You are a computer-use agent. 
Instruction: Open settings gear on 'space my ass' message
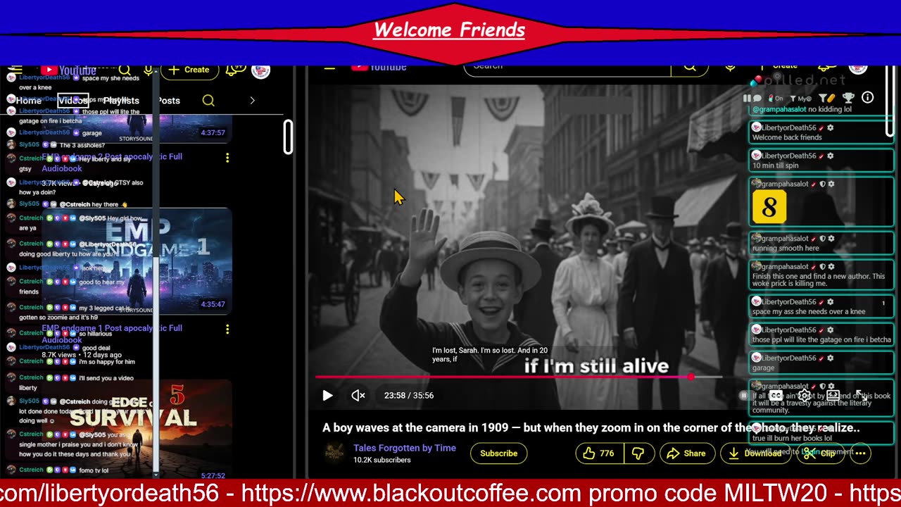tap(830, 301)
